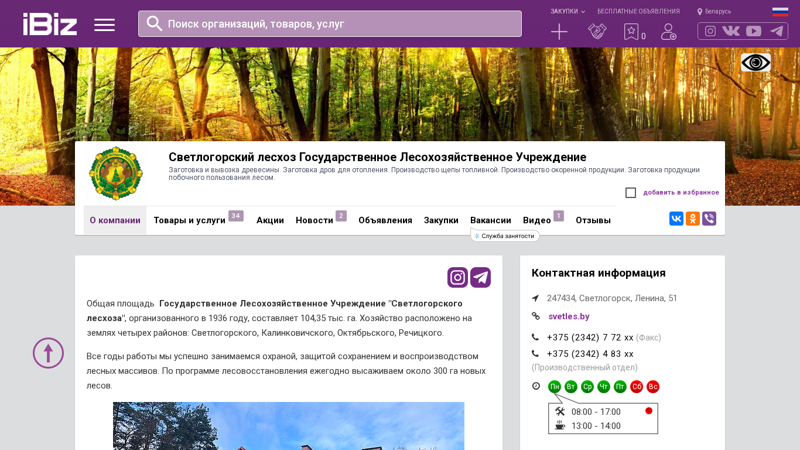
Task: Click the tools icon beside working hours
Action: (560, 411)
